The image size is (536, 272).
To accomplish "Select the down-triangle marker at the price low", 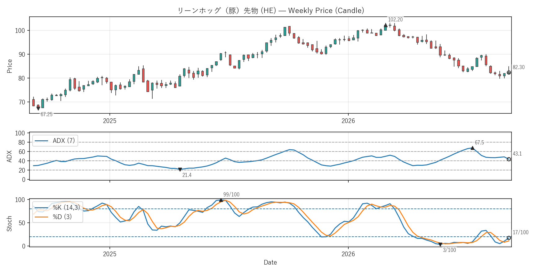I will pyautogui.click(x=38, y=108).
